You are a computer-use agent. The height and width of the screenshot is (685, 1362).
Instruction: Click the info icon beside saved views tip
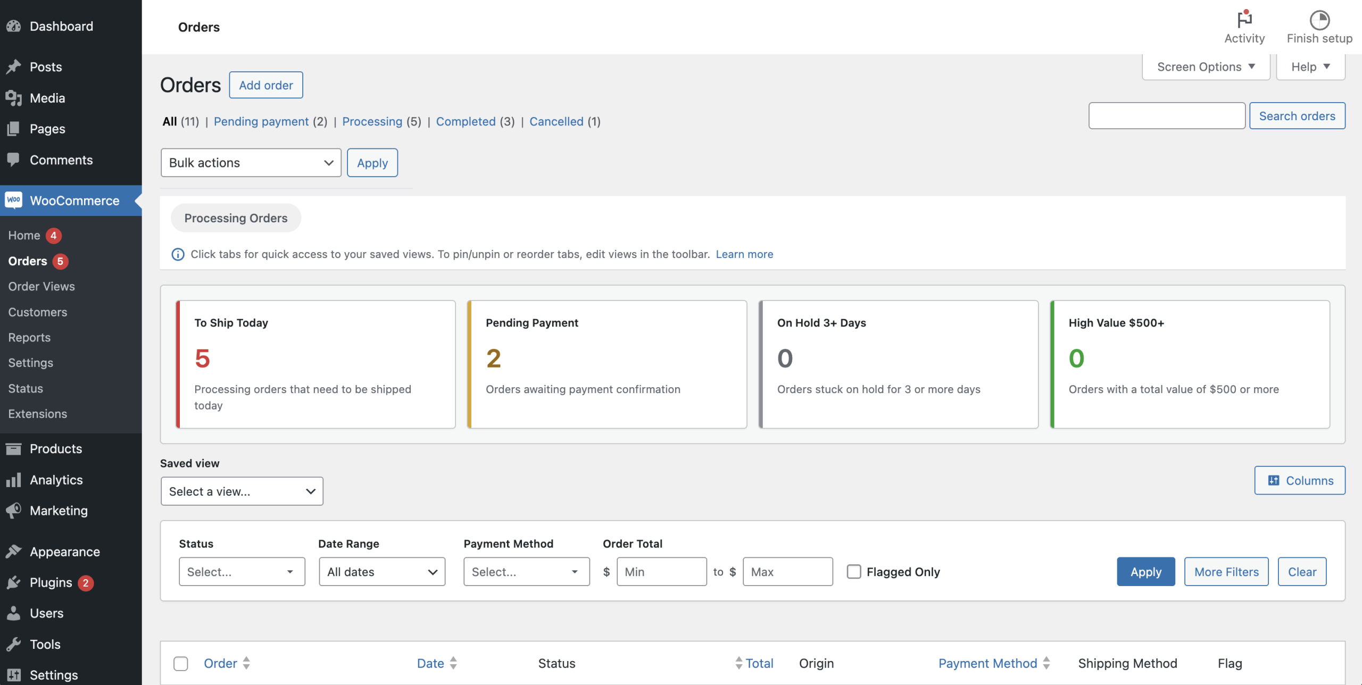pos(178,254)
